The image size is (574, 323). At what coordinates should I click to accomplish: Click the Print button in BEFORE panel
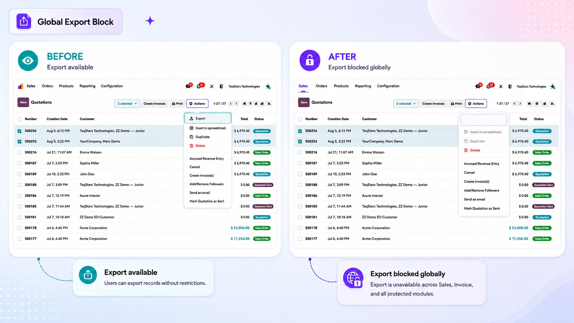(177, 104)
